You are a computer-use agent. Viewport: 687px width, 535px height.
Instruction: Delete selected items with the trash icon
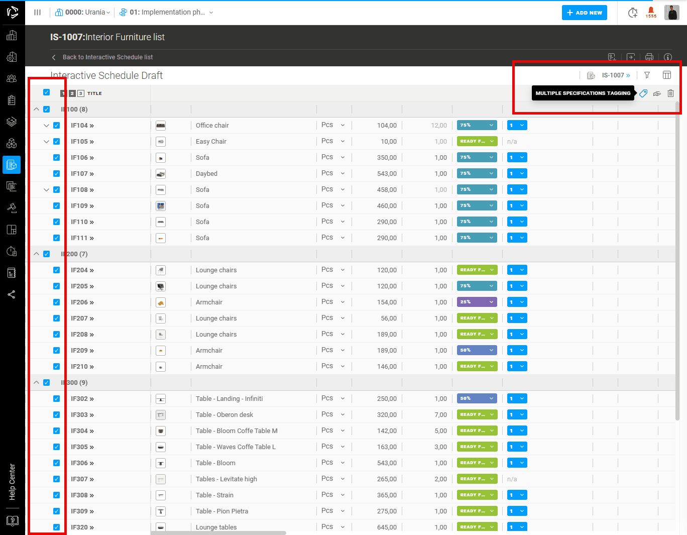670,93
